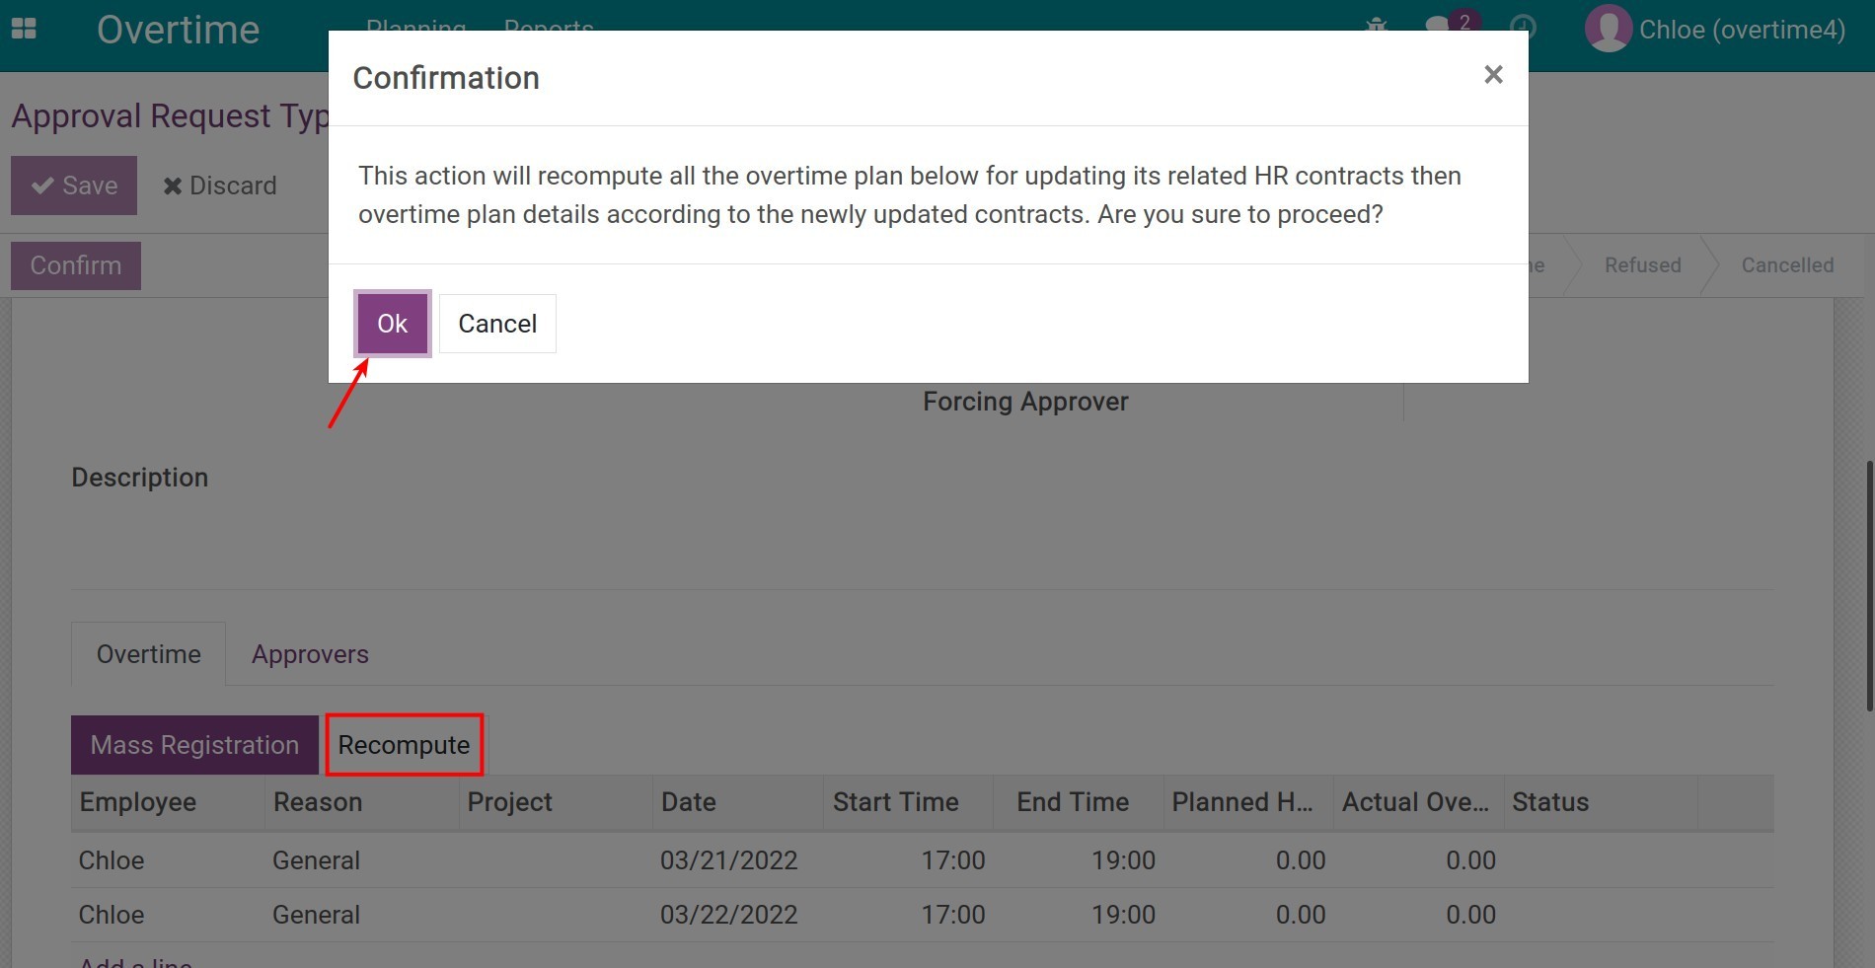Click the Cancelled status stage

pos(1786,265)
